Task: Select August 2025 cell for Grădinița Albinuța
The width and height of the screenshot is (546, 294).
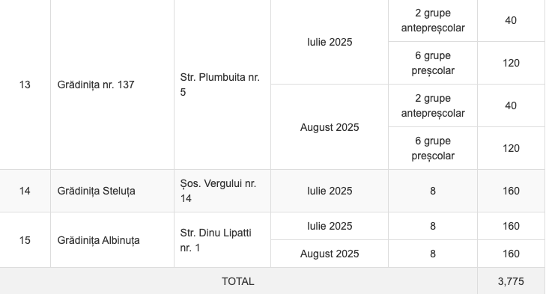Action: pos(330,254)
